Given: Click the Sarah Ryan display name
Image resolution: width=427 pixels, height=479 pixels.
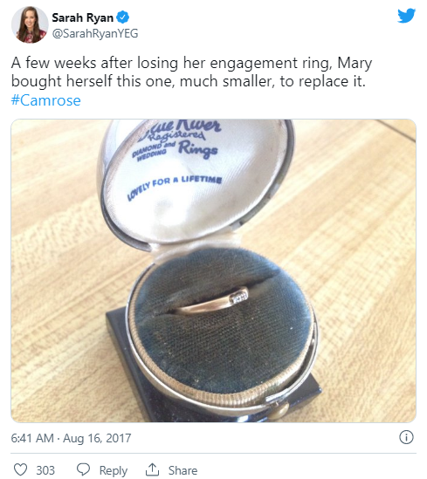Looking at the screenshot, I should (83, 17).
